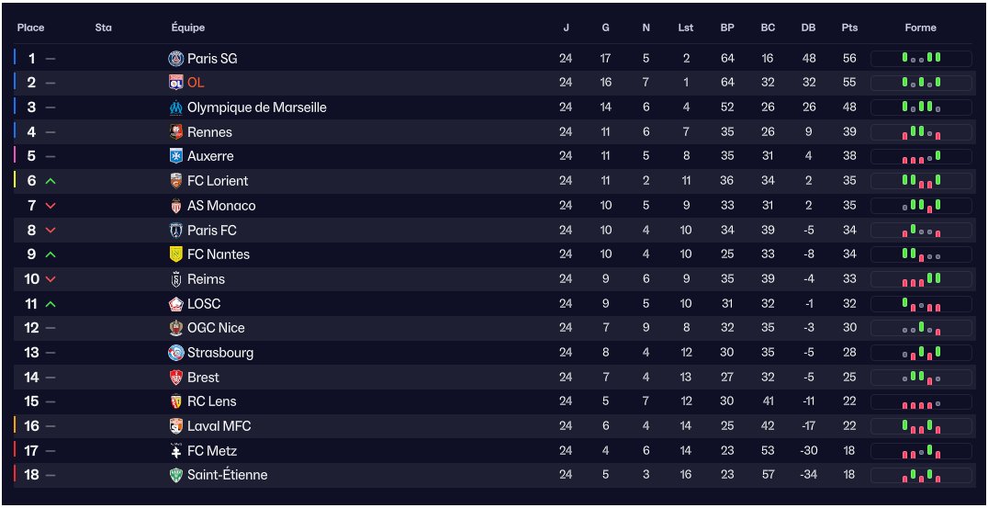988x508 pixels.
Task: Click the Forme column header
Action: [920, 28]
